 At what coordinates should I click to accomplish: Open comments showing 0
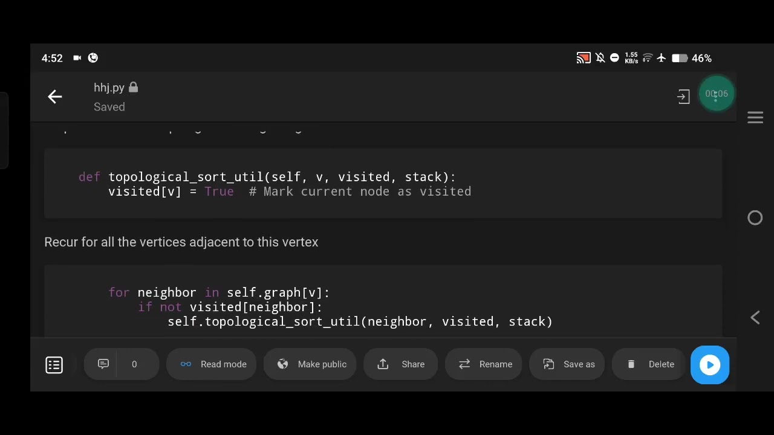[122, 364]
